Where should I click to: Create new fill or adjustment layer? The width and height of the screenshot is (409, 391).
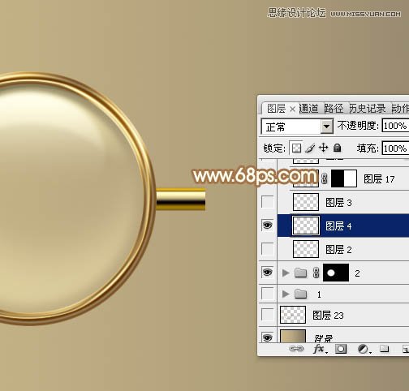click(364, 349)
